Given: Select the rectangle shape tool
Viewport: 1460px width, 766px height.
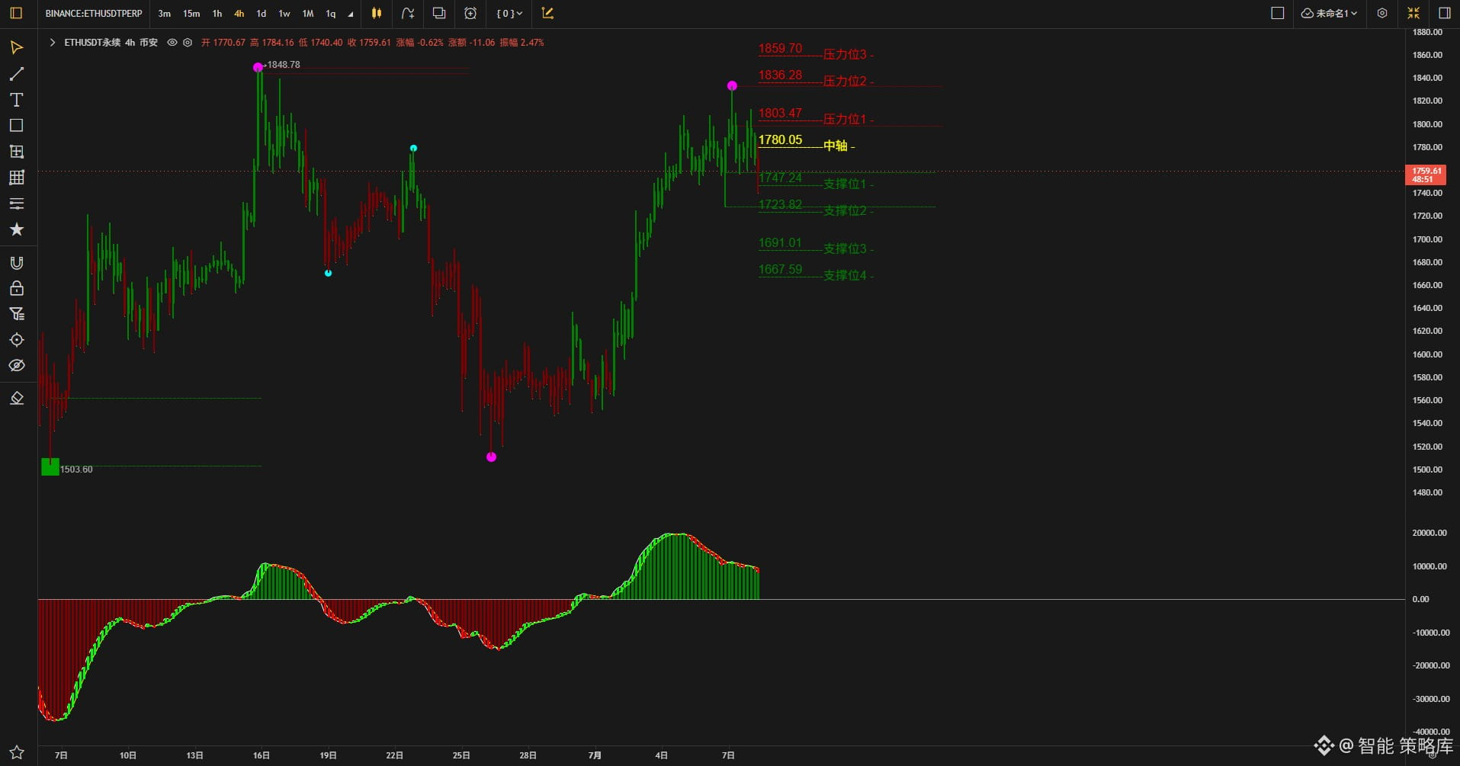Looking at the screenshot, I should (16, 125).
